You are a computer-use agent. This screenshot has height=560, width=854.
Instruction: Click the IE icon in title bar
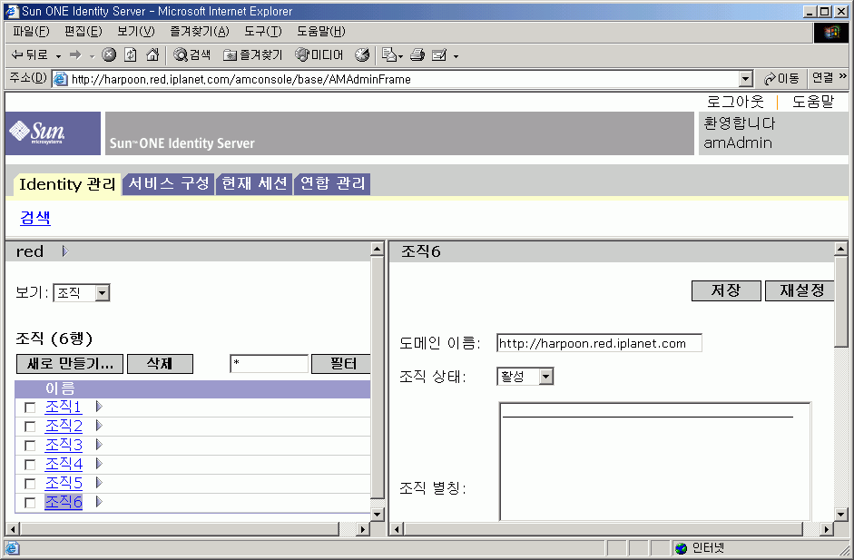12,11
